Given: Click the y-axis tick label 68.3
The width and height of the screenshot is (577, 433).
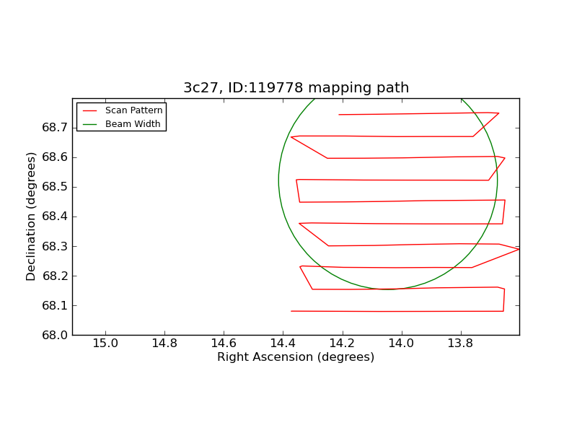Looking at the screenshot, I should 55,246.
